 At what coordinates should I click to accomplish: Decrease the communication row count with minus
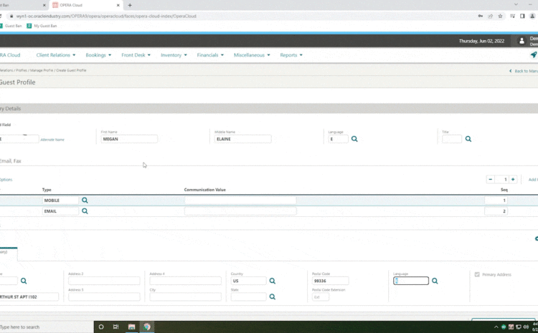tap(491, 180)
